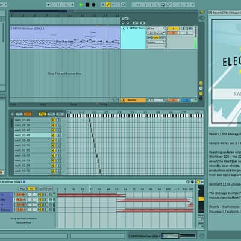Click the overdub plus button in transport
This screenshot has width=241, height=241.
coord(103,5)
